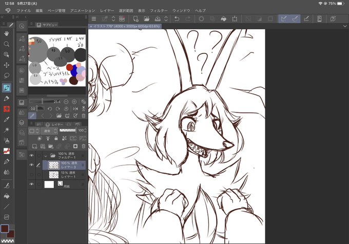Click the up/down arrows before Clip Studio icon
Screen dimensions: 349x244
pyautogui.click(x=113, y=19)
